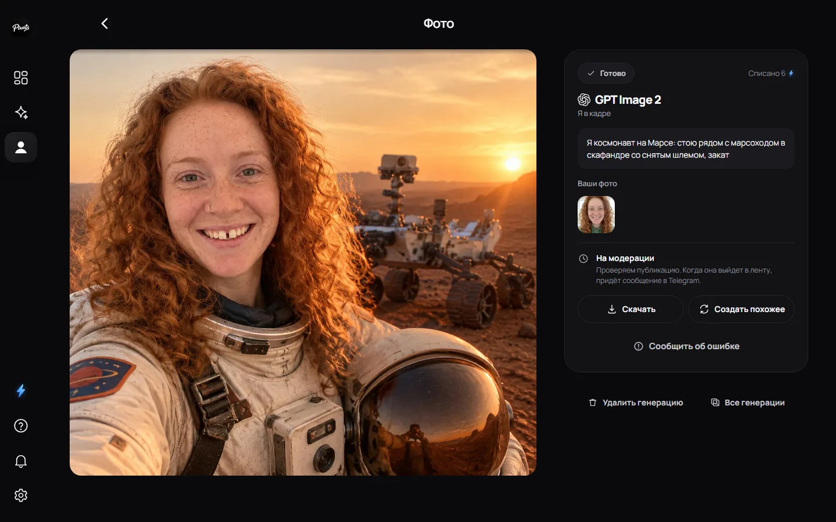Click the Готово status badge

[606, 73]
